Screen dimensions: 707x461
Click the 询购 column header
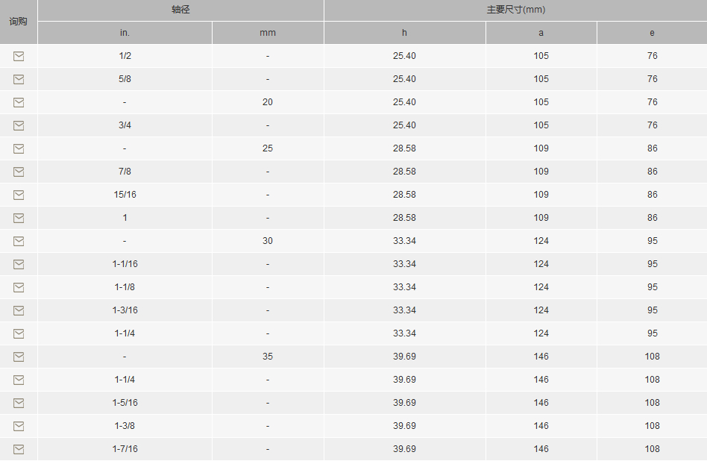coord(19,22)
